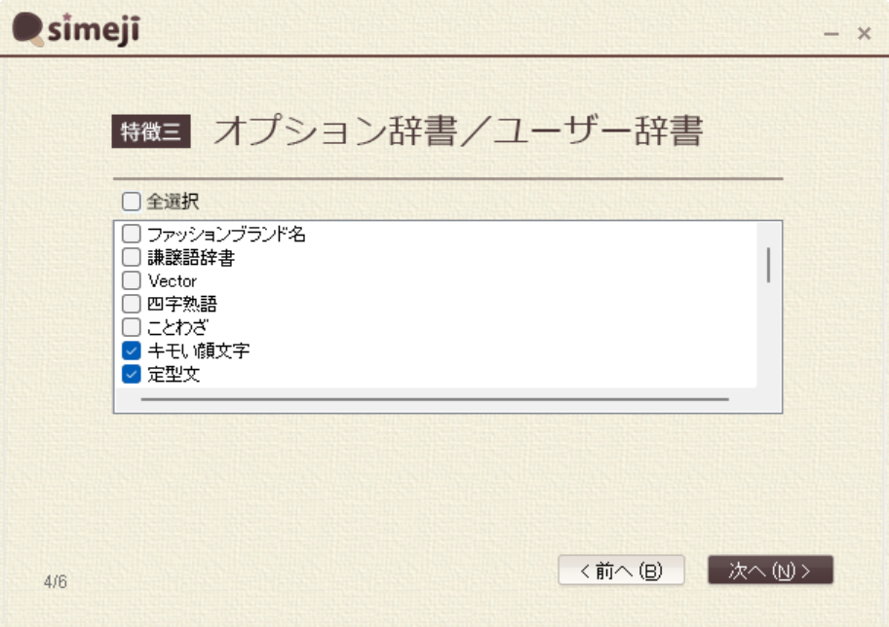Tick the 謙譲語辞書 checkbox

coord(131,257)
